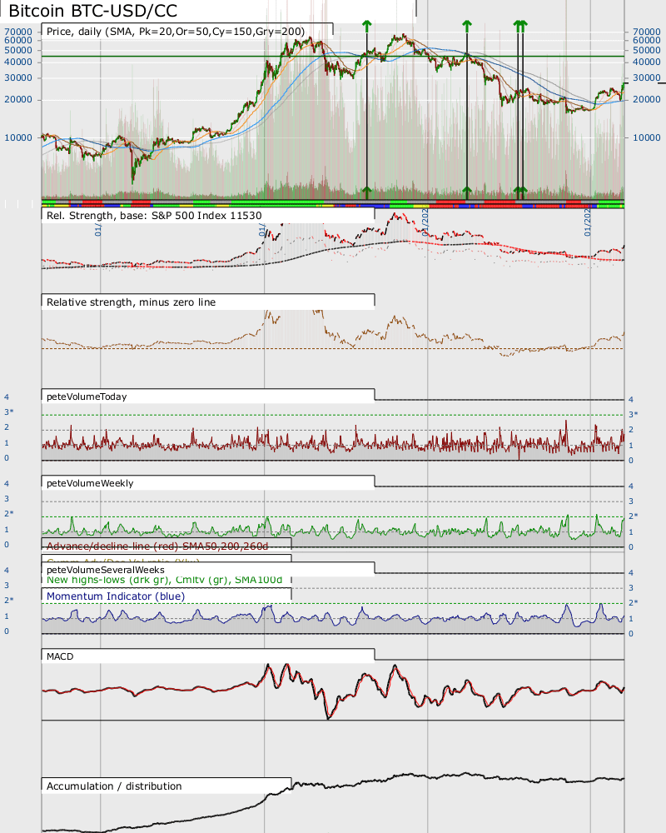Viewport: 666px width, 833px height.
Task: Click the 30000 label on the right price axis
Action: pos(646,77)
